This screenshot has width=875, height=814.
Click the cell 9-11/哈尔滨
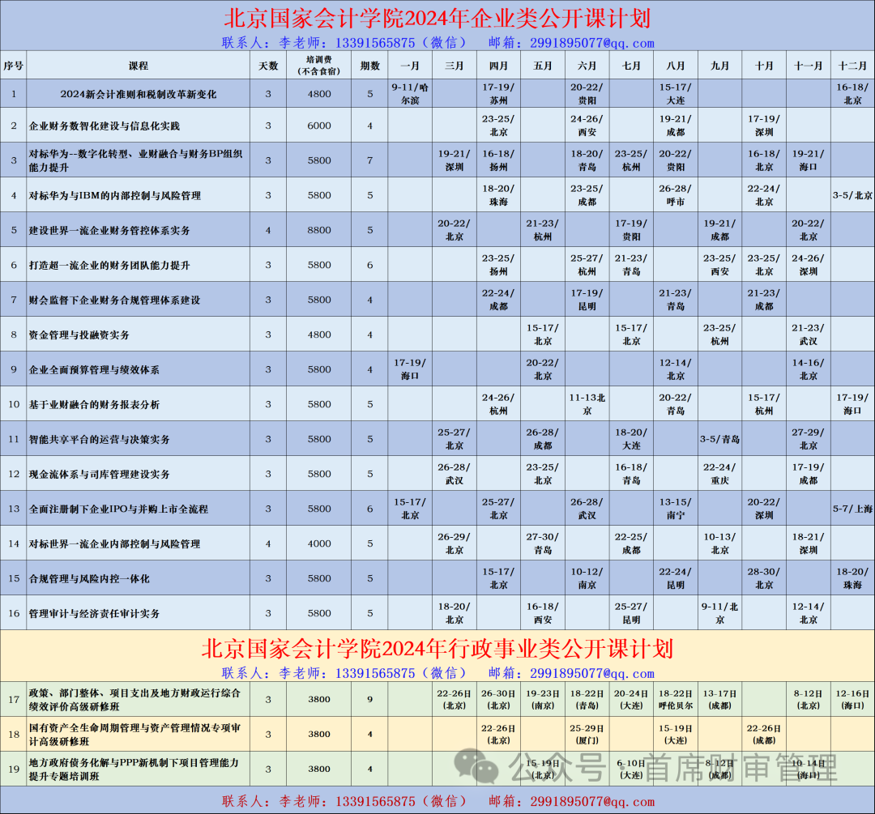410,94
